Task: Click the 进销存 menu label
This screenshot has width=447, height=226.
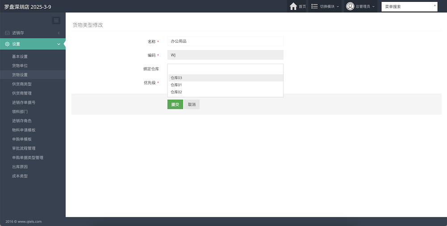Action: 18,33
